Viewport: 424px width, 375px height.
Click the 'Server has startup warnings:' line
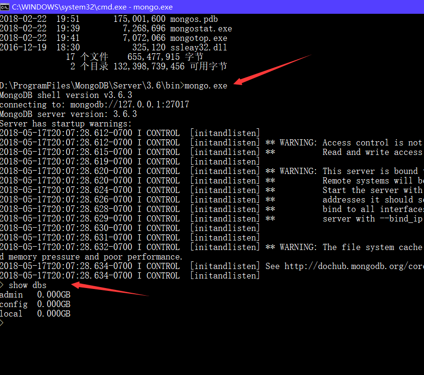pyautogui.click(x=66, y=124)
